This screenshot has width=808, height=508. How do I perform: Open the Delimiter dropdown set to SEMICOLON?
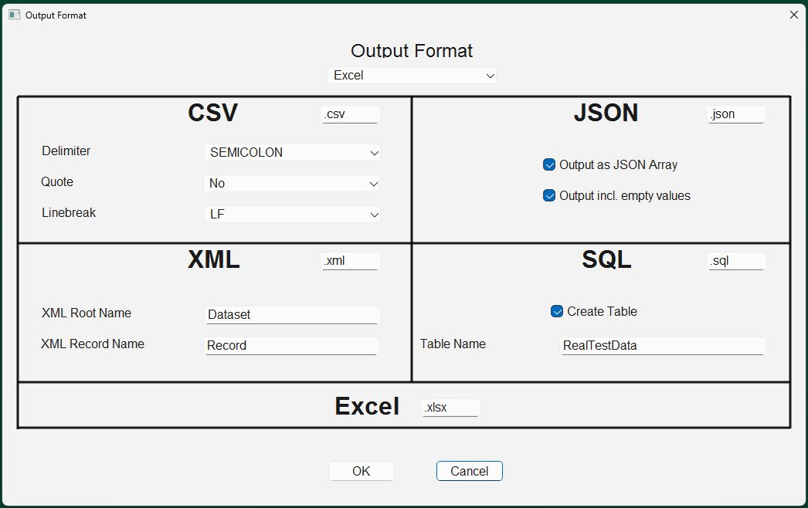click(292, 153)
